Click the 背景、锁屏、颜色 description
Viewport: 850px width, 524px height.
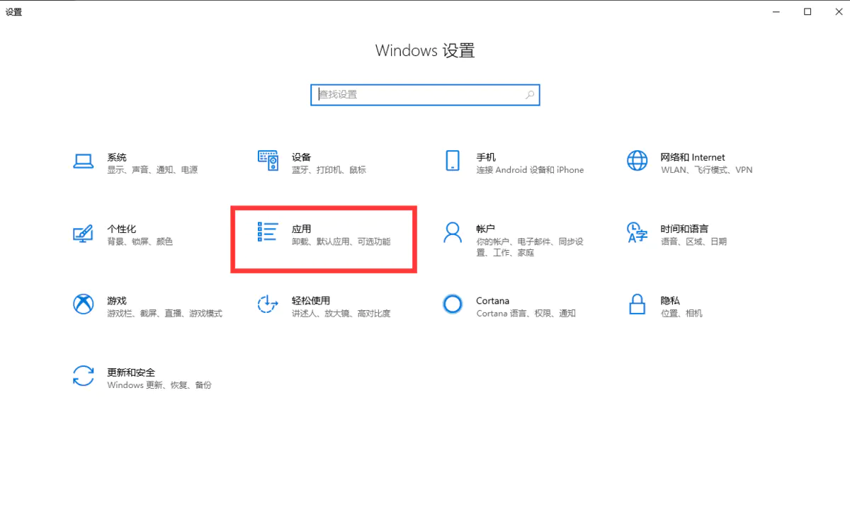pyautogui.click(x=140, y=241)
